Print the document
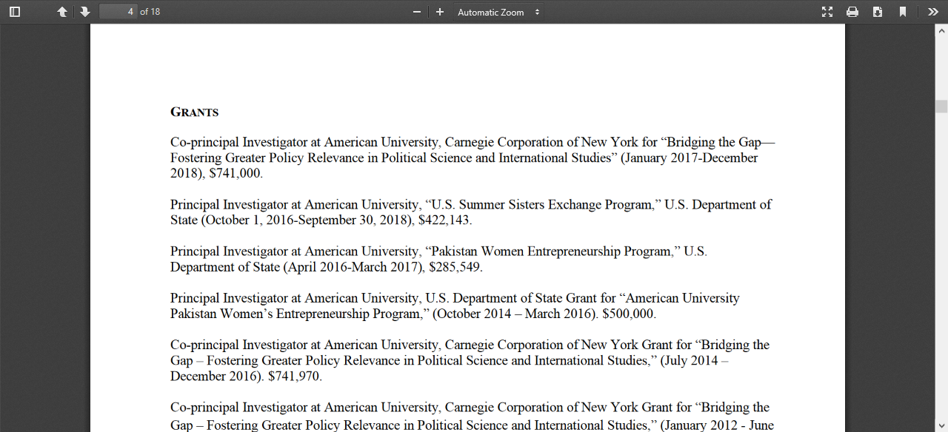This screenshot has width=948, height=432. click(852, 12)
